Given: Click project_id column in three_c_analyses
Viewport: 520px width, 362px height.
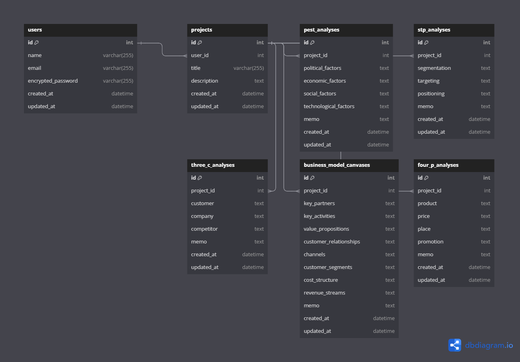Looking at the screenshot, I should click(x=227, y=190).
